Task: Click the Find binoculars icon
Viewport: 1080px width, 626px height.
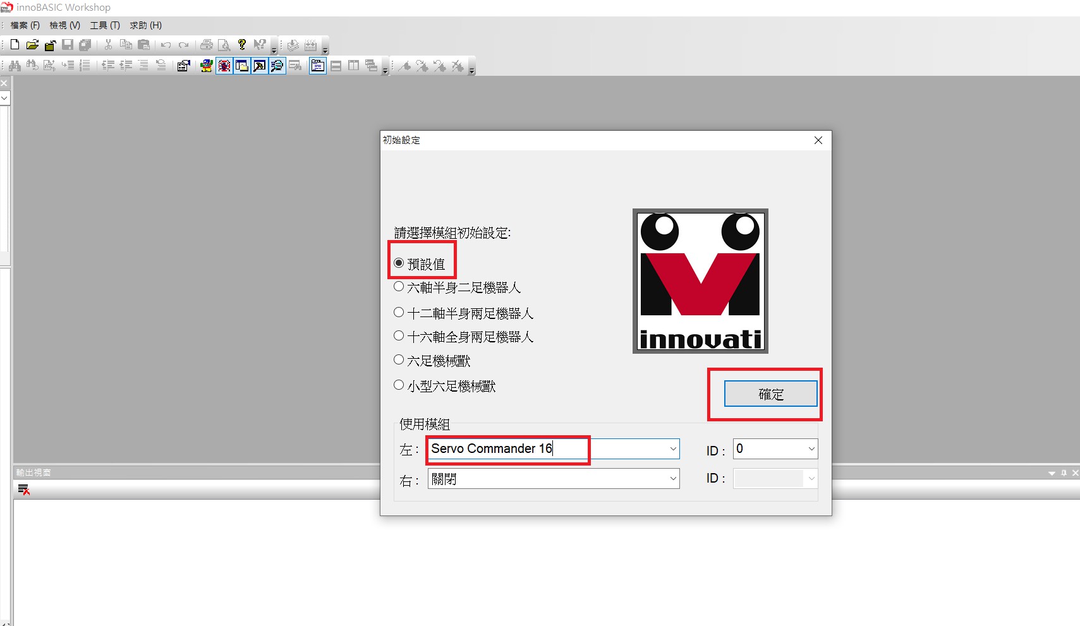Action: coord(15,66)
